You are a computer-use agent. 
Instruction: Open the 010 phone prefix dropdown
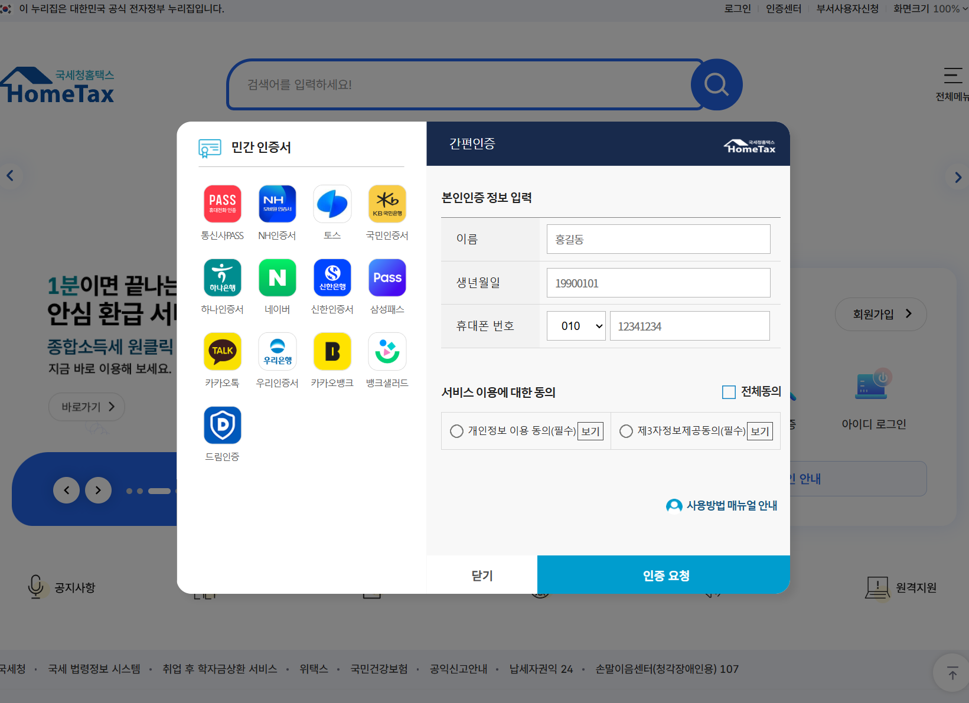[576, 326]
